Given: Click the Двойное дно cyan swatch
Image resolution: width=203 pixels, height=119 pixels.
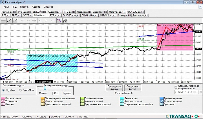Looking at the screenshot, I should (x=122, y=98).
